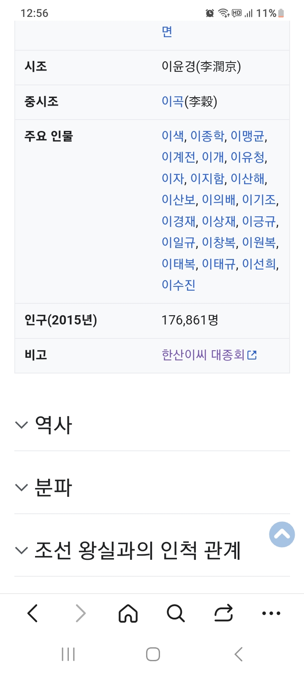
Task: Expand the 조선 왕실과의 인척 관계 section
Action: 137,550
